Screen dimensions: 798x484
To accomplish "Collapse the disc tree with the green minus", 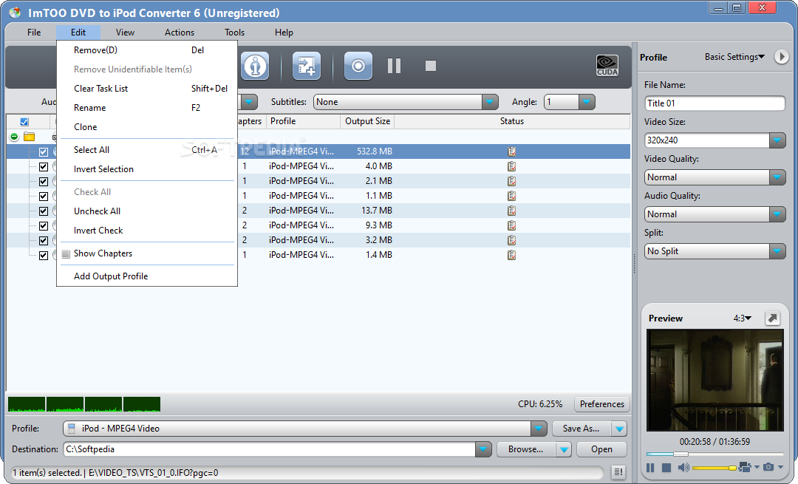I will pos(14,137).
